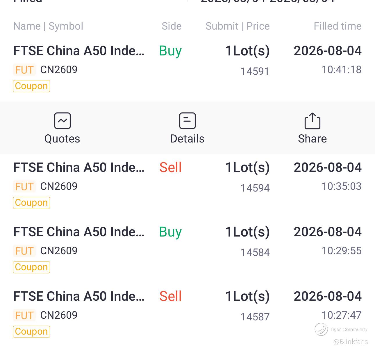Tap the Coupon tag on the 14584 order
This screenshot has height=350, width=375.
31,267
